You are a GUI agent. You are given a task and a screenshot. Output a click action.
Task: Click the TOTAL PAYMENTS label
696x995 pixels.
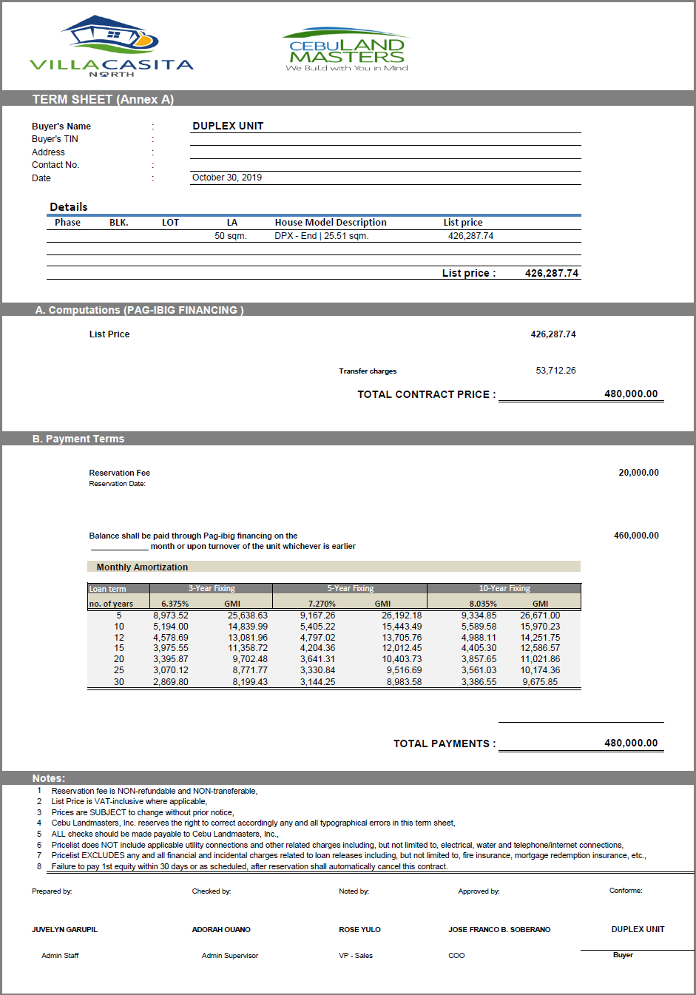(x=445, y=743)
